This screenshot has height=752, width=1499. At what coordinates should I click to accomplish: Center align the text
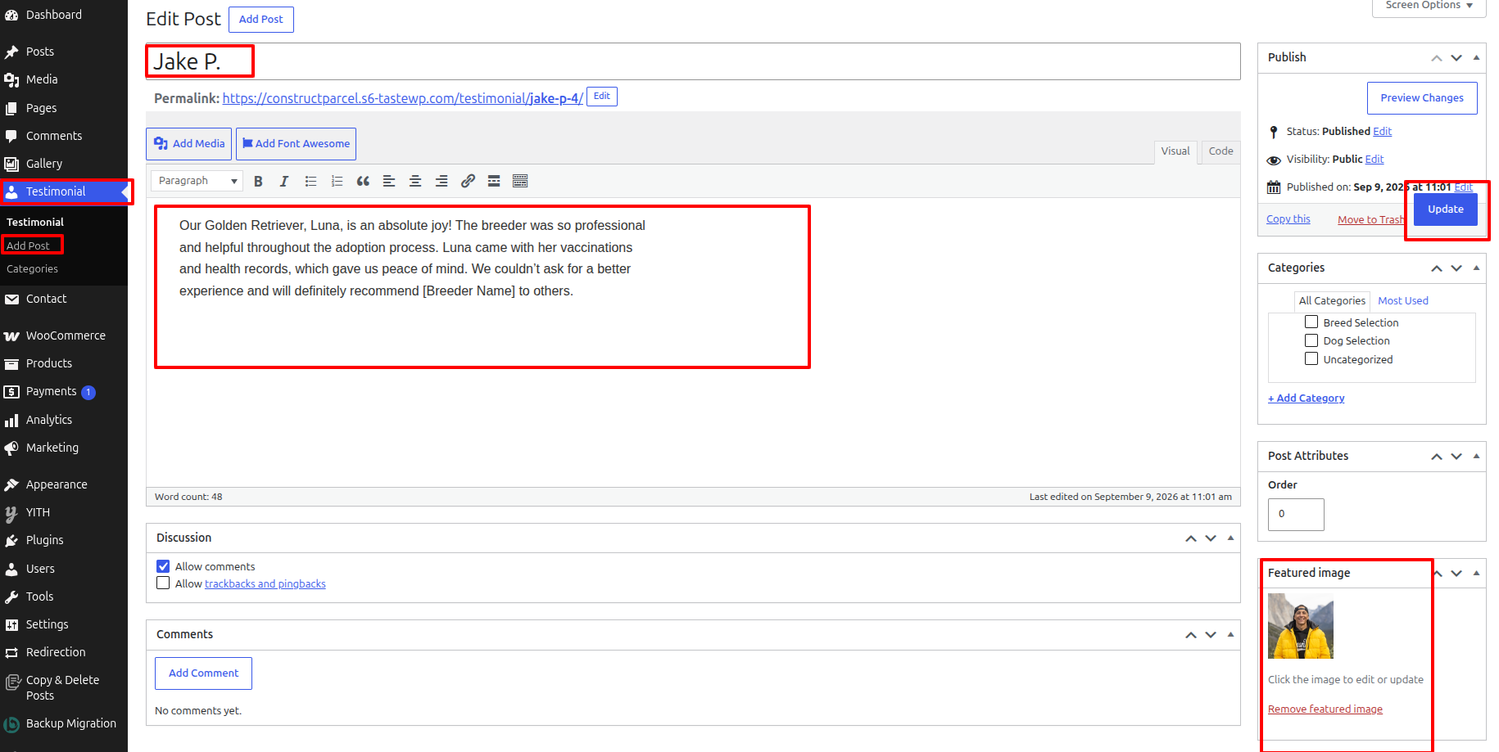coord(415,181)
